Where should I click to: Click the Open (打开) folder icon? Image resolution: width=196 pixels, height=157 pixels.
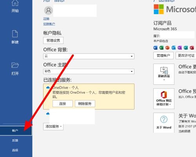[15, 65]
